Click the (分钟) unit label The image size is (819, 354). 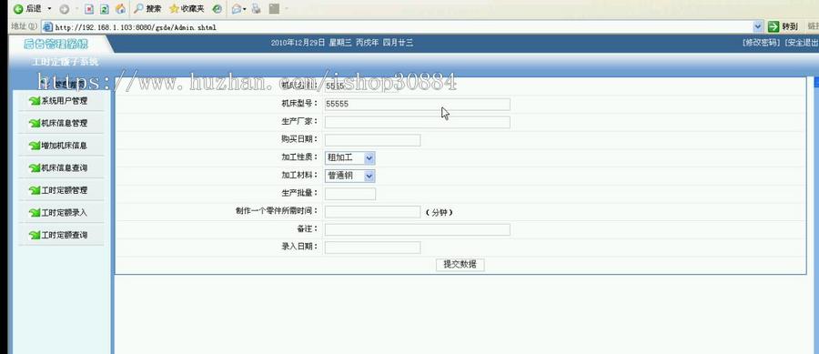point(439,213)
